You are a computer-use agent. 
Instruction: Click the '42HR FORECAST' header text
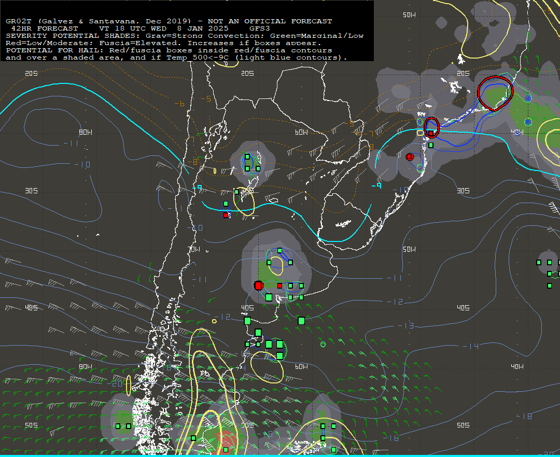(45, 28)
